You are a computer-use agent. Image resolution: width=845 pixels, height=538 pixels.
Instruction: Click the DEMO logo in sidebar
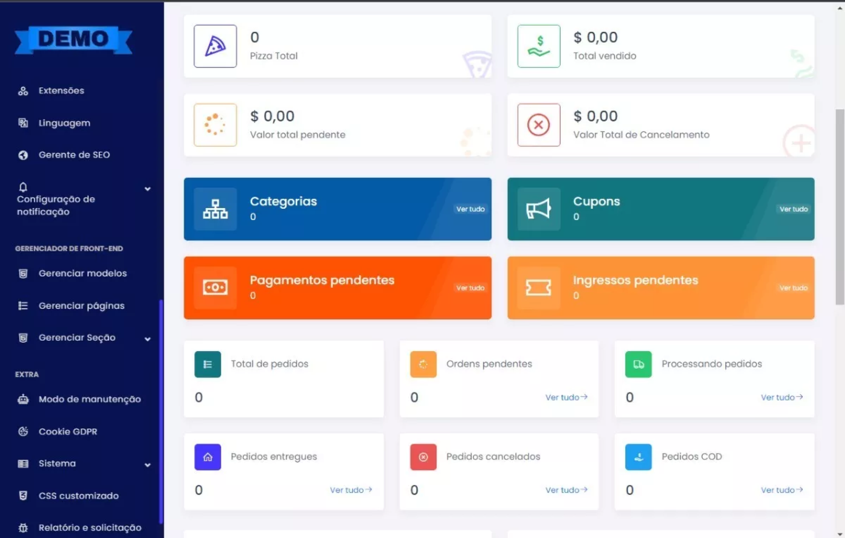click(x=73, y=40)
